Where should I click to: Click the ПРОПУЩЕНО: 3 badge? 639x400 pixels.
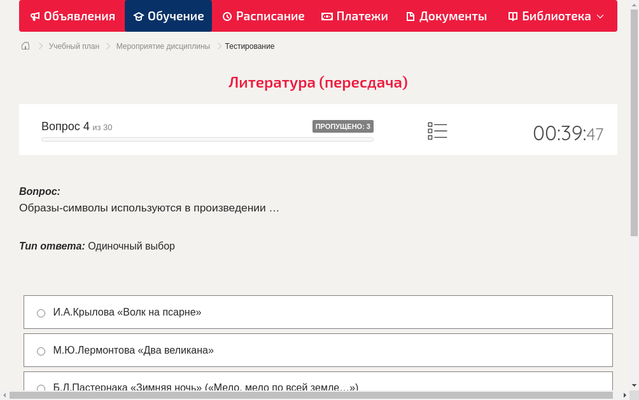click(x=342, y=126)
